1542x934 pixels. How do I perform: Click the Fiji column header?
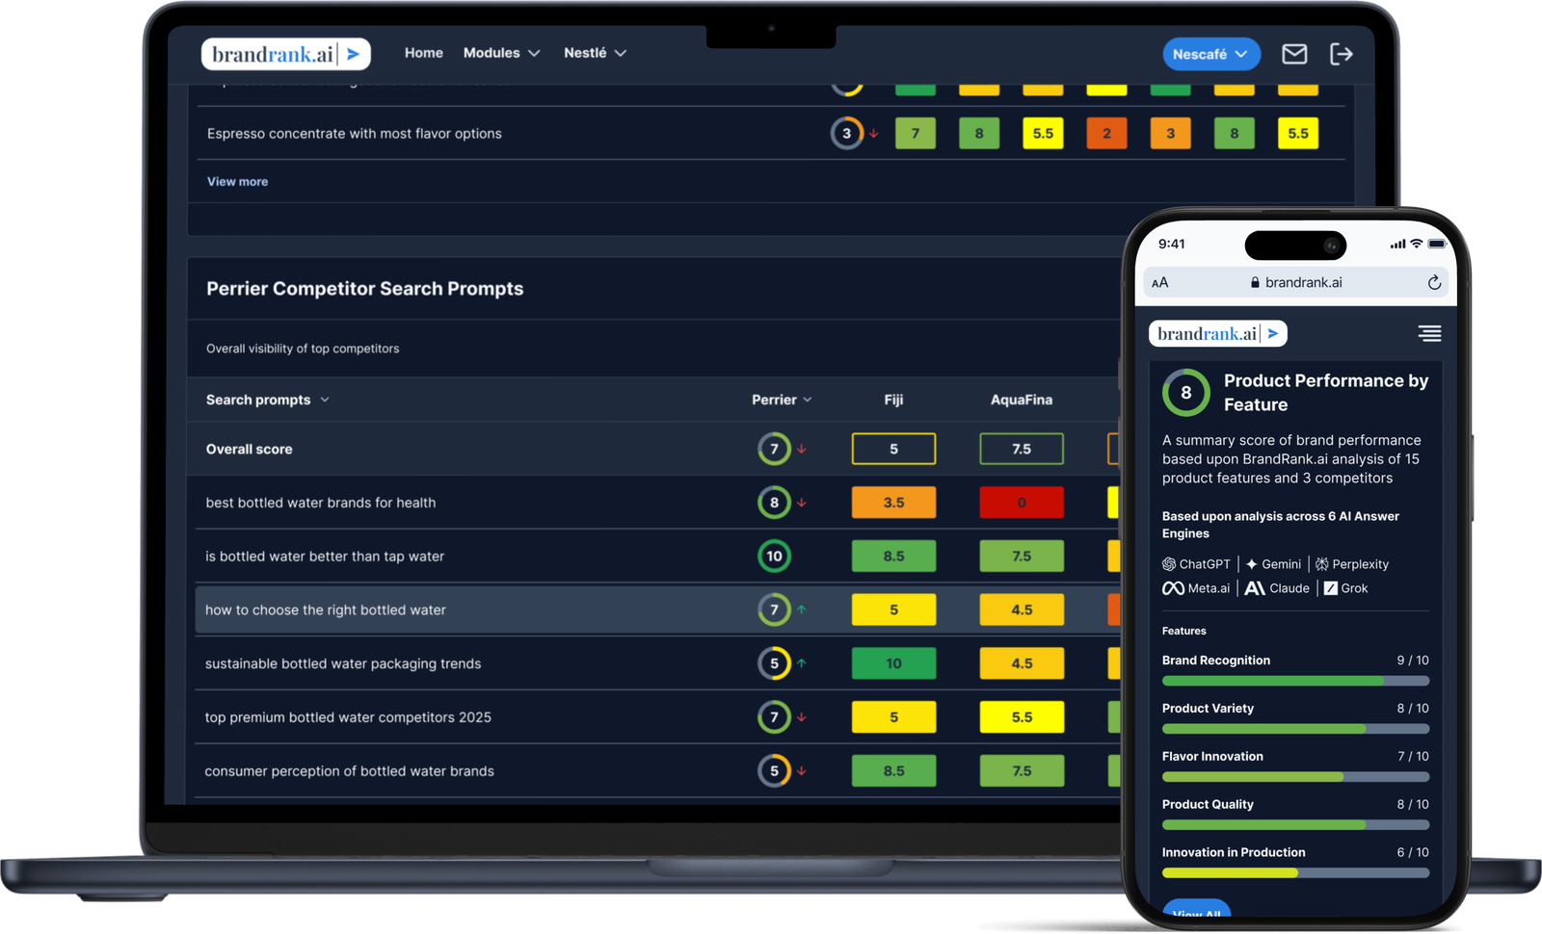click(893, 400)
